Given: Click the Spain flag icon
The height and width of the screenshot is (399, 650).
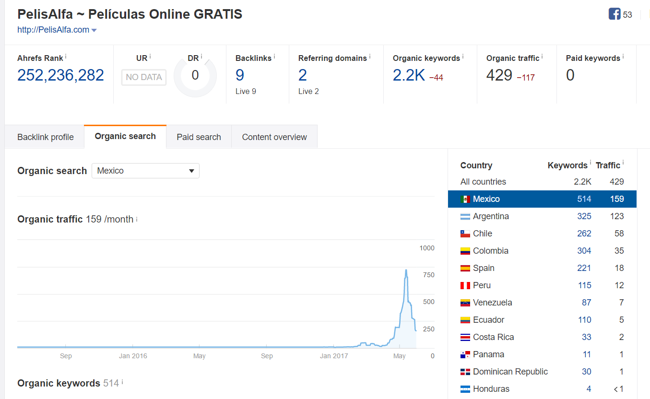Looking at the screenshot, I should coord(465,268).
